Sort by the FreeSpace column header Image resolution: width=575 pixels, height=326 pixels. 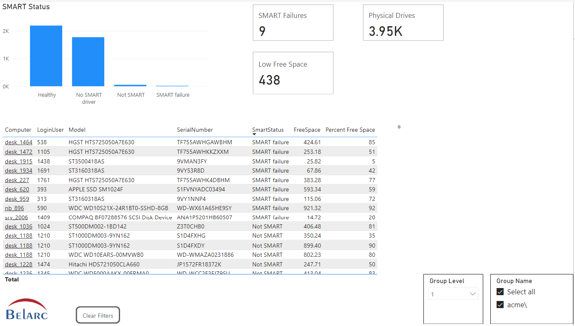point(307,130)
